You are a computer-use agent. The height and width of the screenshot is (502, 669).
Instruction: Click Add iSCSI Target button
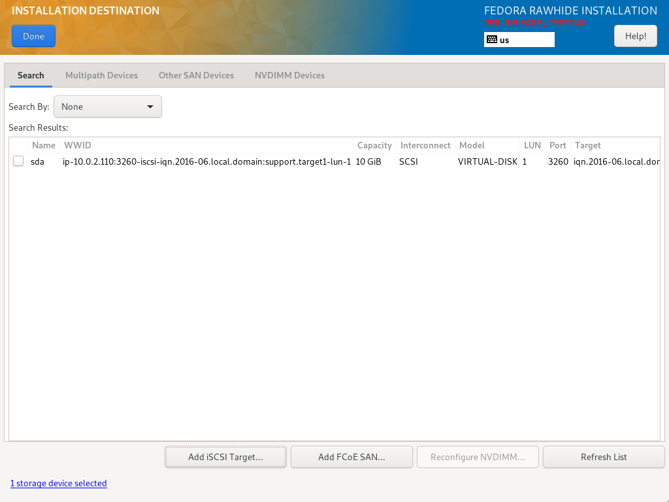click(x=225, y=457)
